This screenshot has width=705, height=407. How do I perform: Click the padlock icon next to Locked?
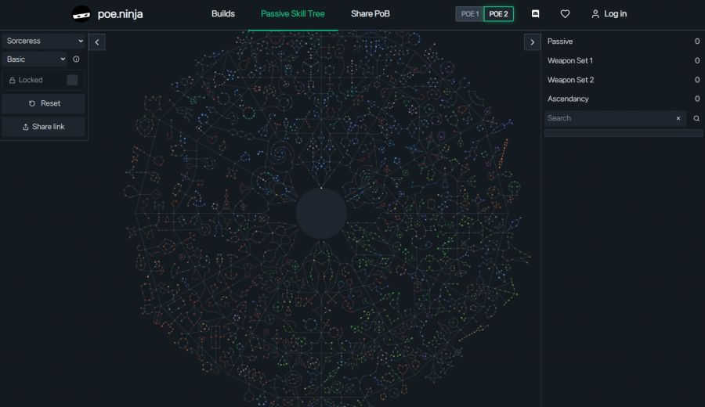(12, 81)
